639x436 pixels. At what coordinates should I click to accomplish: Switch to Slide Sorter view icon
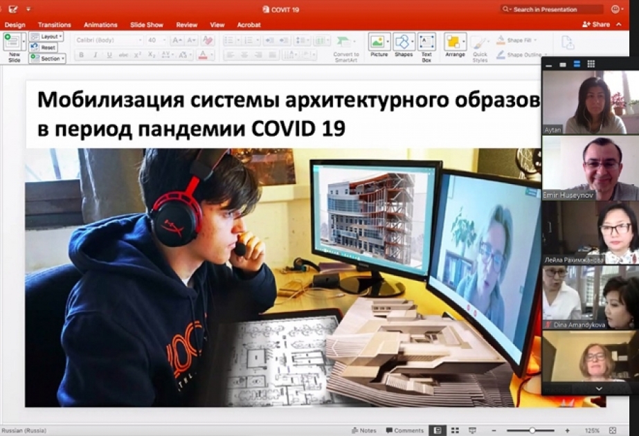456,430
